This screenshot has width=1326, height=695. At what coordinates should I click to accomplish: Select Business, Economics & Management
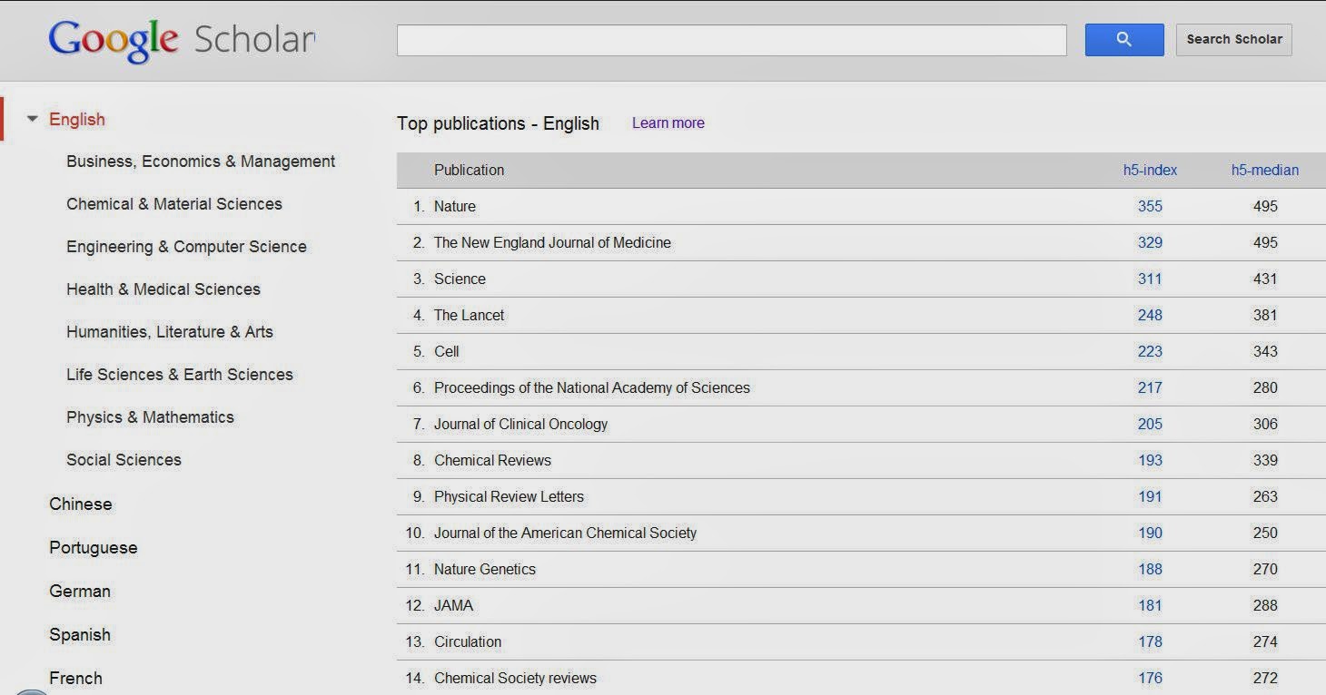[201, 161]
